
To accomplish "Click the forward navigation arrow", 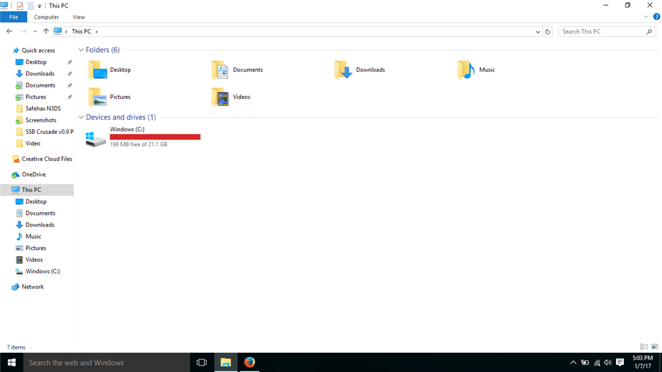I will (23, 31).
